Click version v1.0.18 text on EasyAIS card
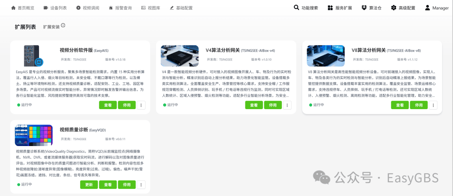This screenshot has width=453, height=196. click(x=115, y=60)
